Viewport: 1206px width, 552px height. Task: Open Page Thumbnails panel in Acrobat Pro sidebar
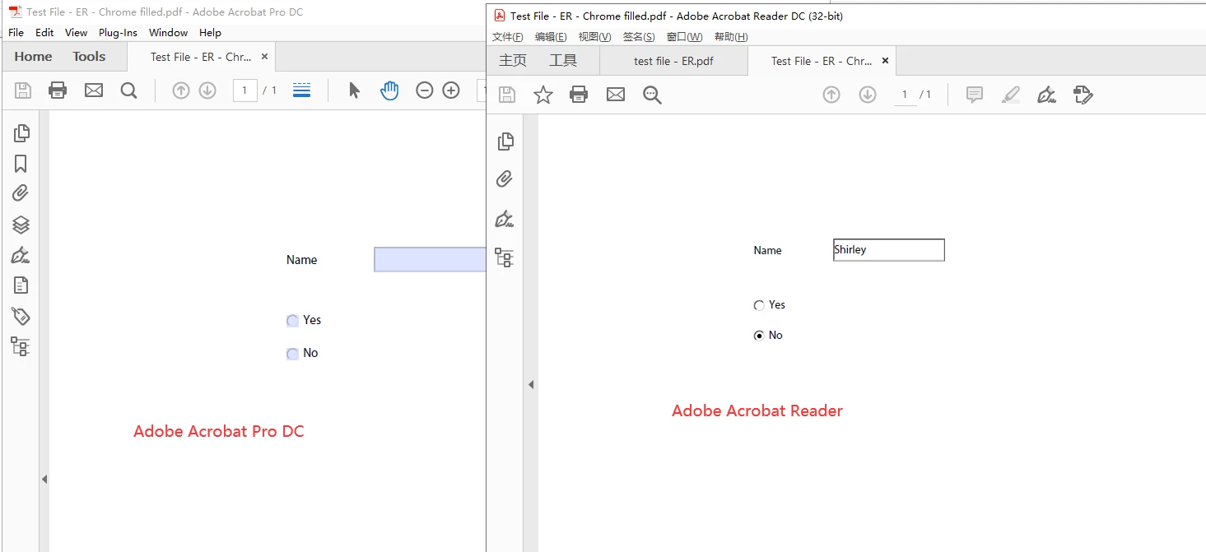pyautogui.click(x=21, y=132)
